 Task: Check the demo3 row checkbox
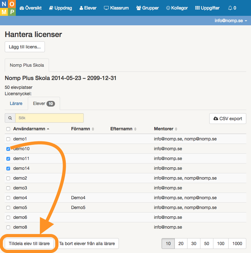(8, 188)
